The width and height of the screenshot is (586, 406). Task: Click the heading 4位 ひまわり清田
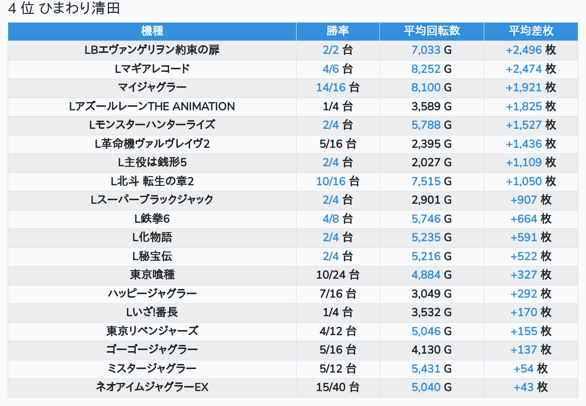click(x=64, y=9)
